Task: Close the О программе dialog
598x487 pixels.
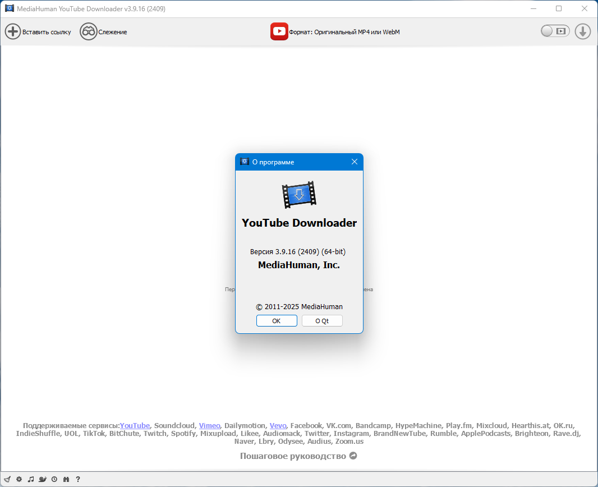Action: coord(355,162)
